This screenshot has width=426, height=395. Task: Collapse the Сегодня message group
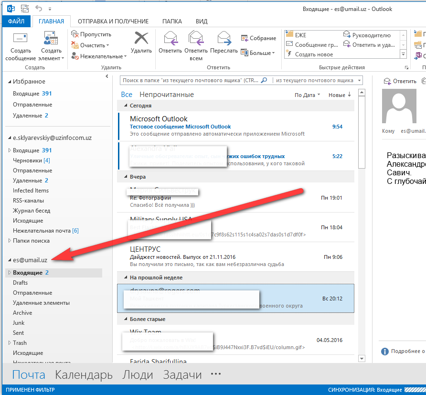coord(126,106)
